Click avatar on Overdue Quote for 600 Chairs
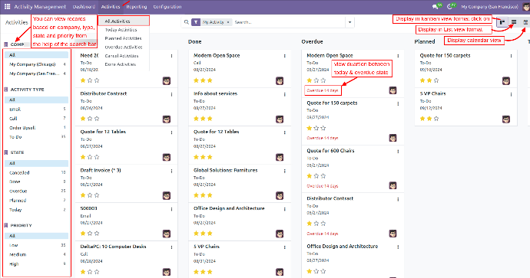Screen dimensions: 530x278 click(393, 185)
